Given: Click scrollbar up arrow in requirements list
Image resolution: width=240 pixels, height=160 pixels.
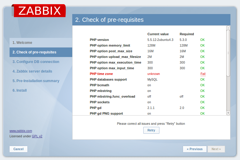Looking at the screenshot, I should (228, 28).
